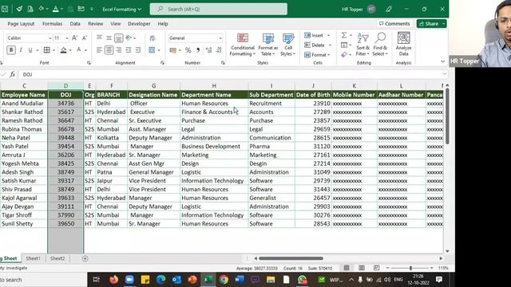Click the Orientation icon

pyautogui.click(x=129, y=38)
